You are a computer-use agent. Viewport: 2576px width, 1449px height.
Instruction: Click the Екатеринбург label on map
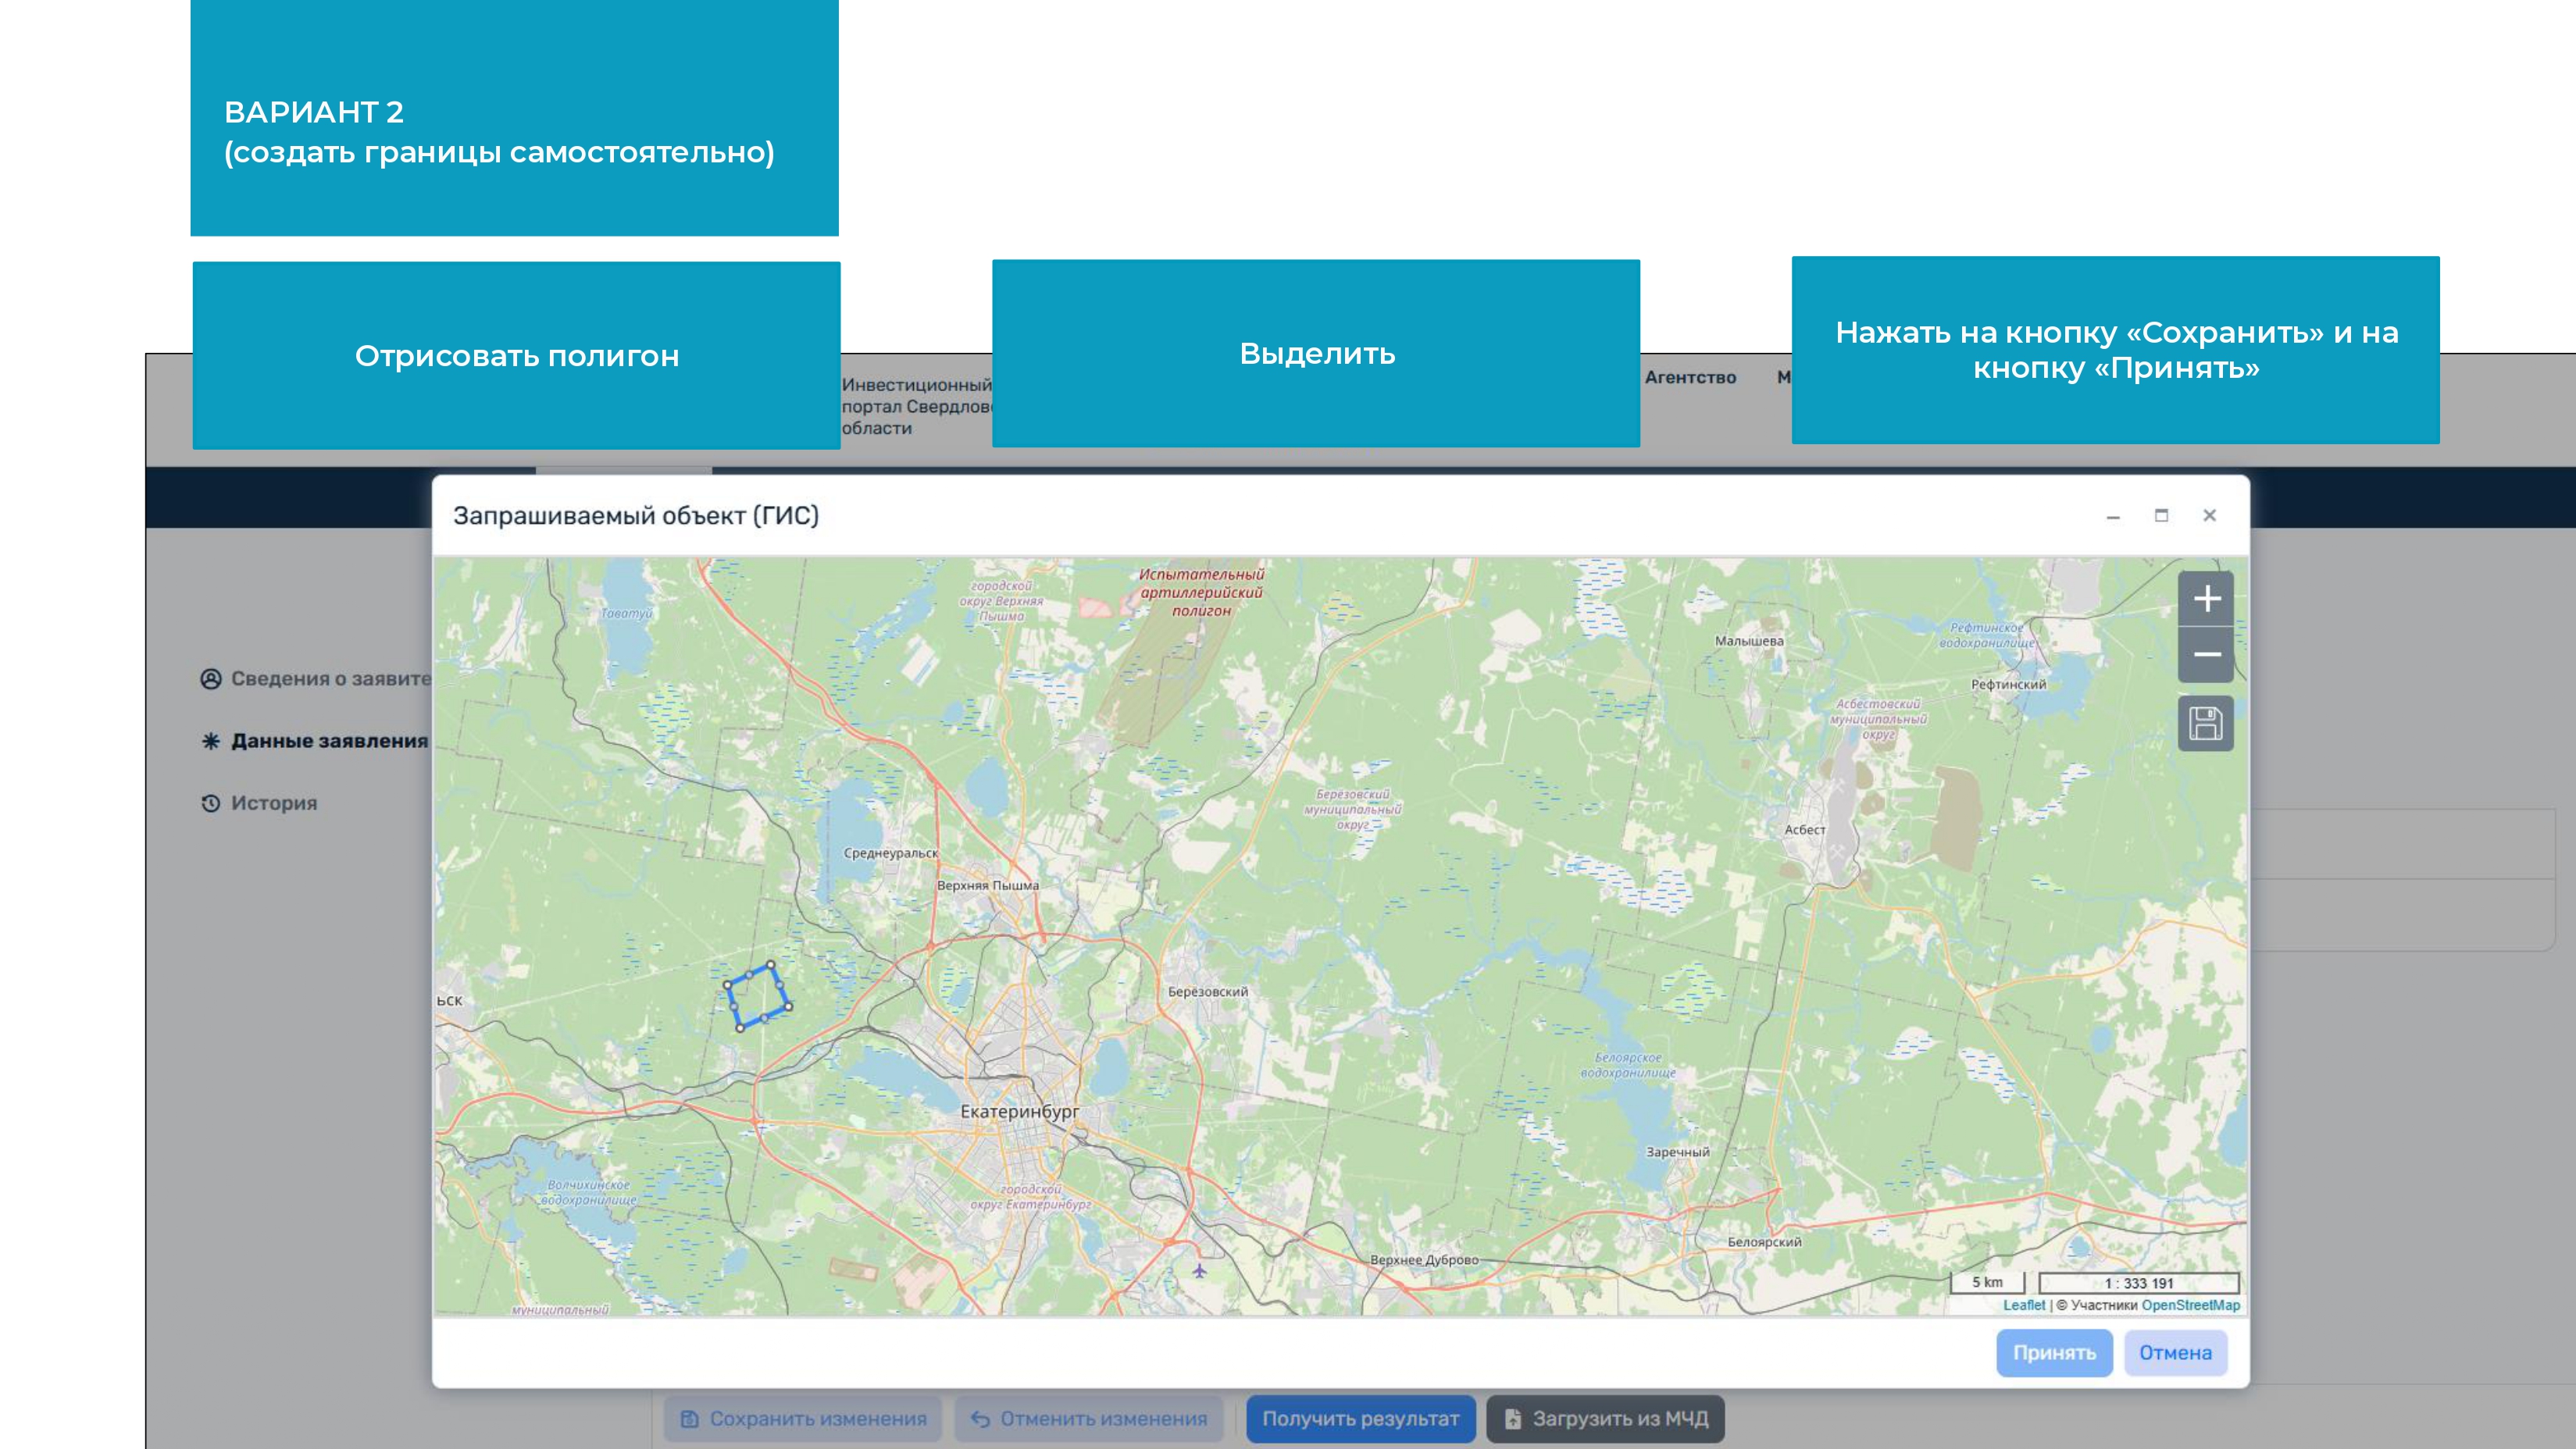point(1019,1111)
